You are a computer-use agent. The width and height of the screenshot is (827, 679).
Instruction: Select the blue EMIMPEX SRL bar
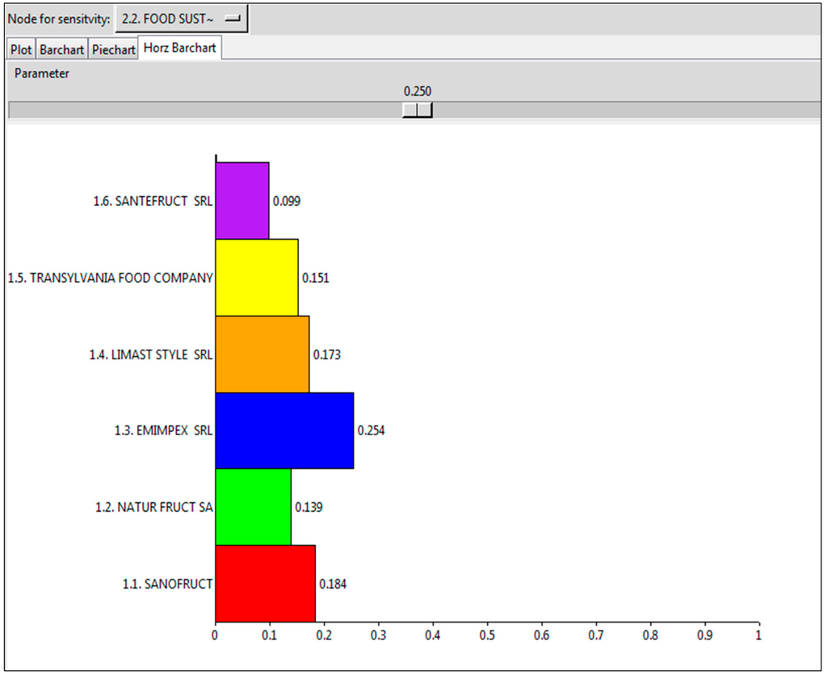click(x=283, y=430)
